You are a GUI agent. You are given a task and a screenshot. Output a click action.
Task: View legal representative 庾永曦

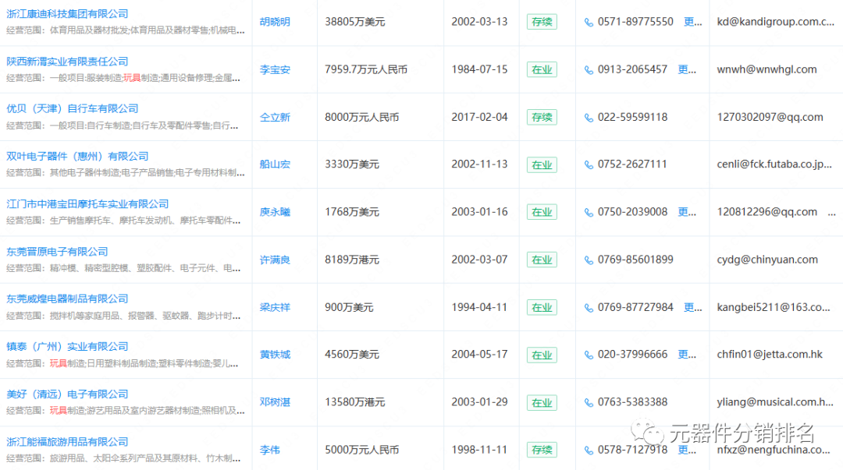point(275,212)
